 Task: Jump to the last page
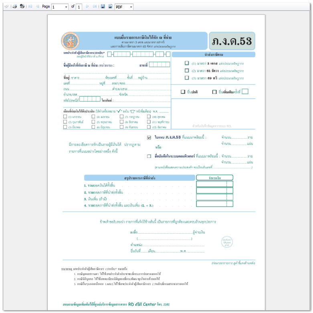pos(95,7)
